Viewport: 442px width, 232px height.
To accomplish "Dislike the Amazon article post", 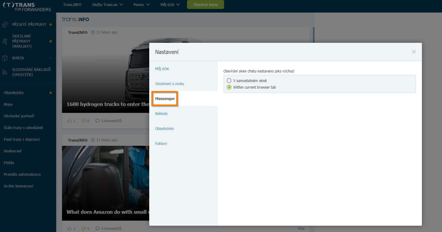I will click(84, 229).
